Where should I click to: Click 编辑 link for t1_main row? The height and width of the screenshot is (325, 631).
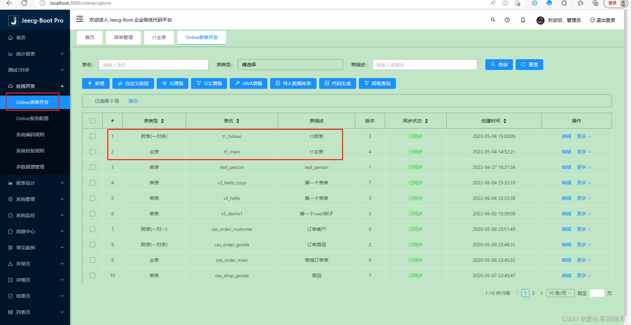[x=566, y=152]
